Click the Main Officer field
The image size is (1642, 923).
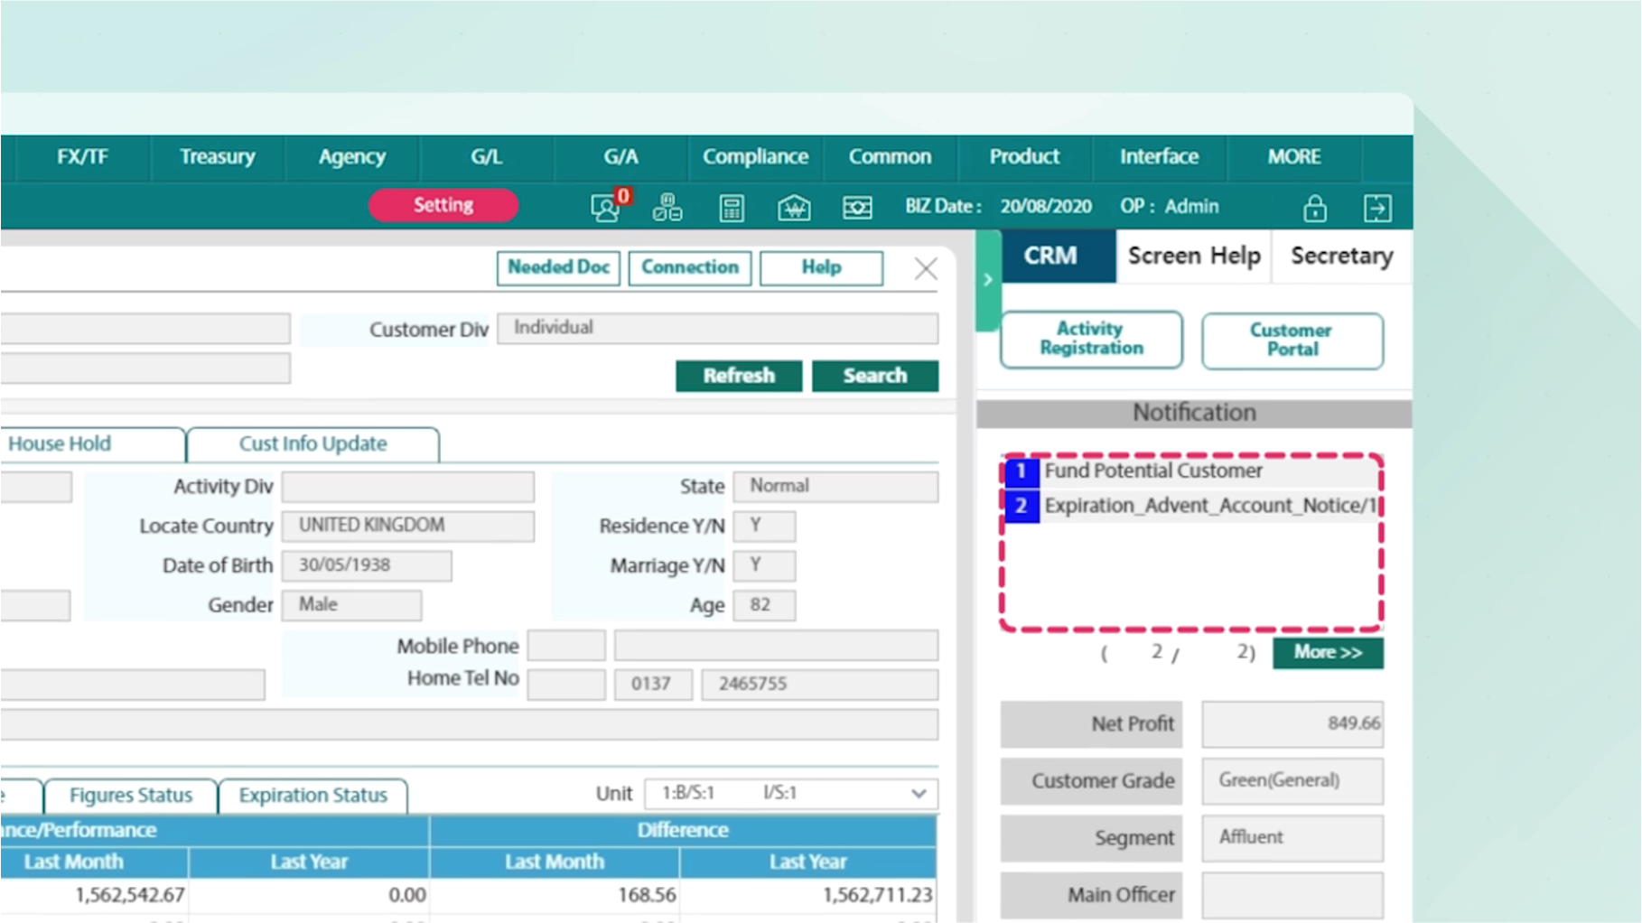click(x=1292, y=896)
